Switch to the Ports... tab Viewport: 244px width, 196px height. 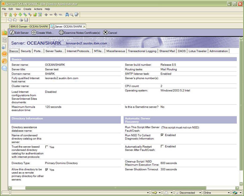tap(38, 51)
